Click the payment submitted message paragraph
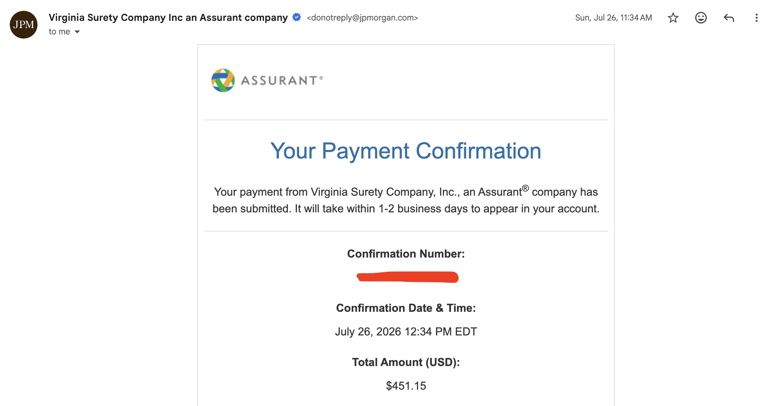This screenshot has width=774, height=406. click(406, 200)
